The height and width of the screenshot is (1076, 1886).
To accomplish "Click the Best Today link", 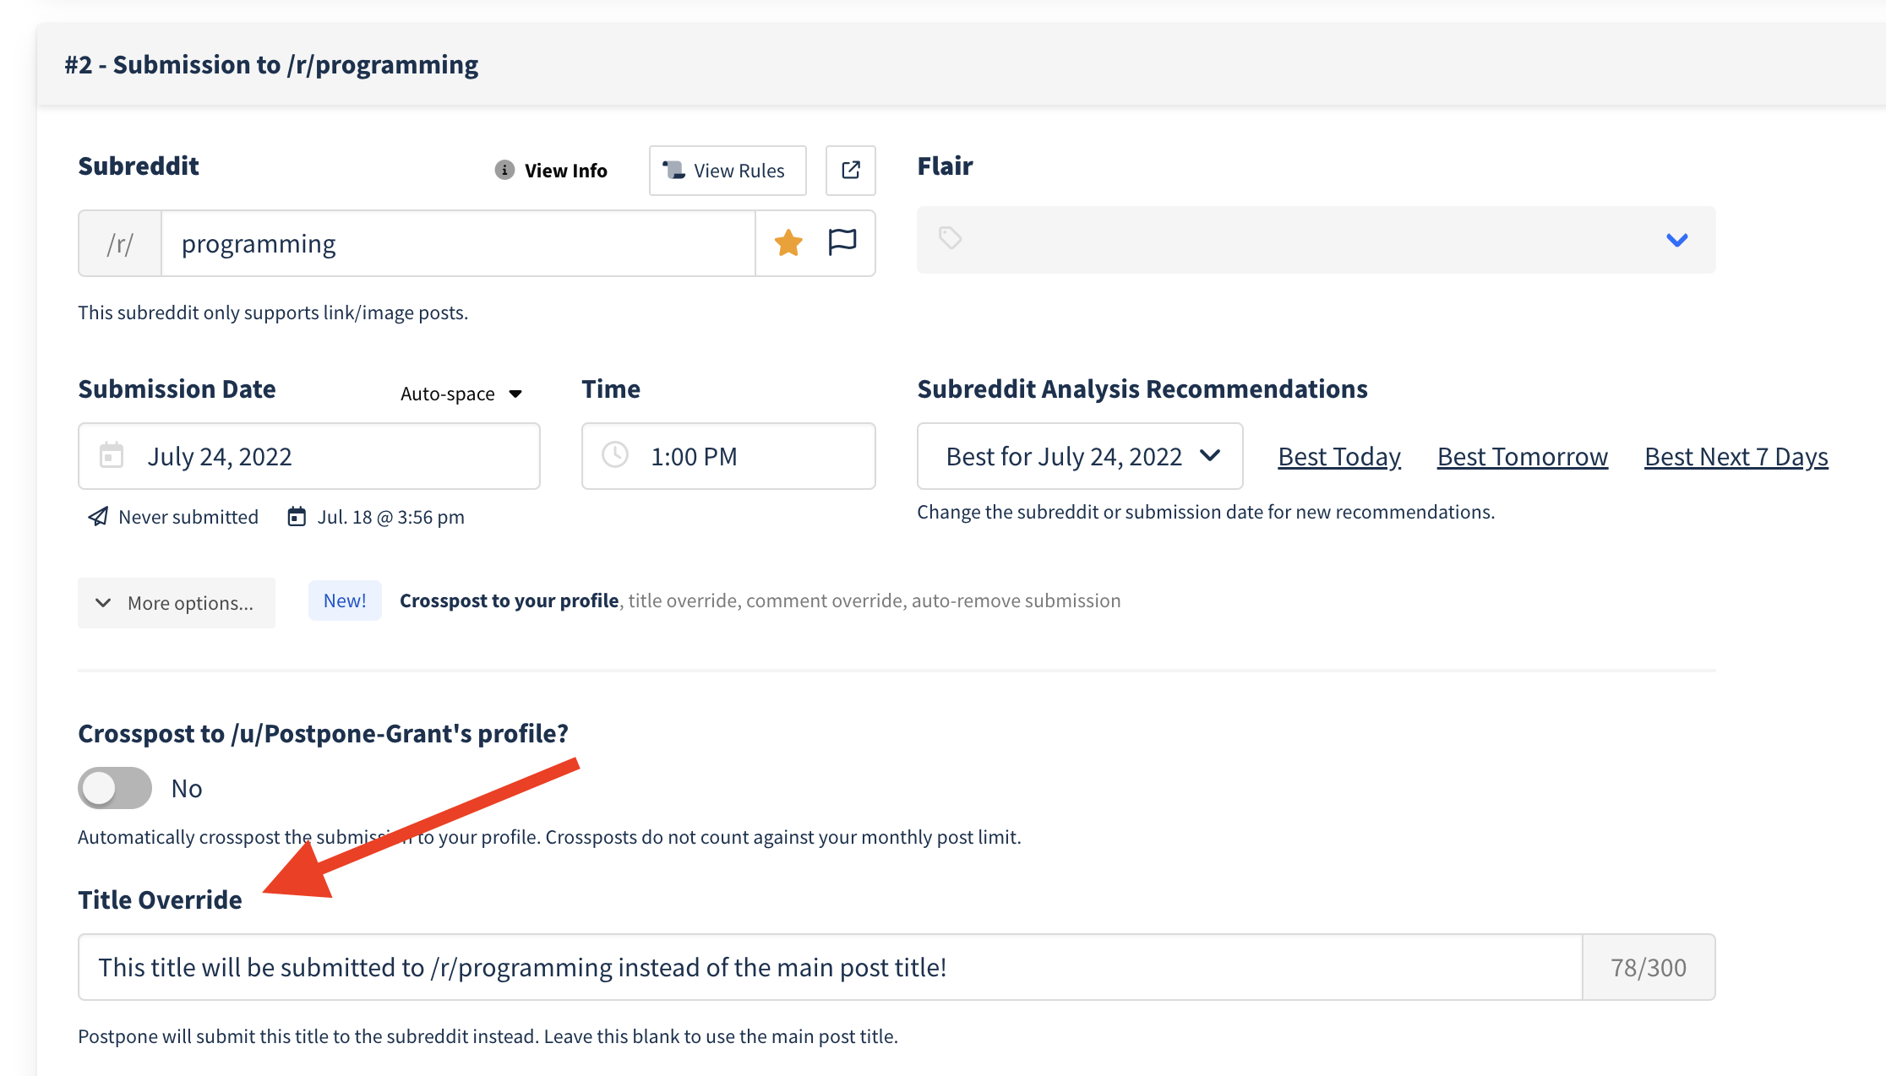I will coord(1338,456).
